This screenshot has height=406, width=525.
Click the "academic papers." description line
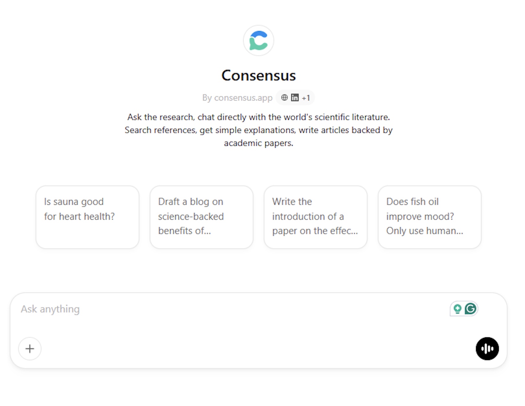coord(258,143)
